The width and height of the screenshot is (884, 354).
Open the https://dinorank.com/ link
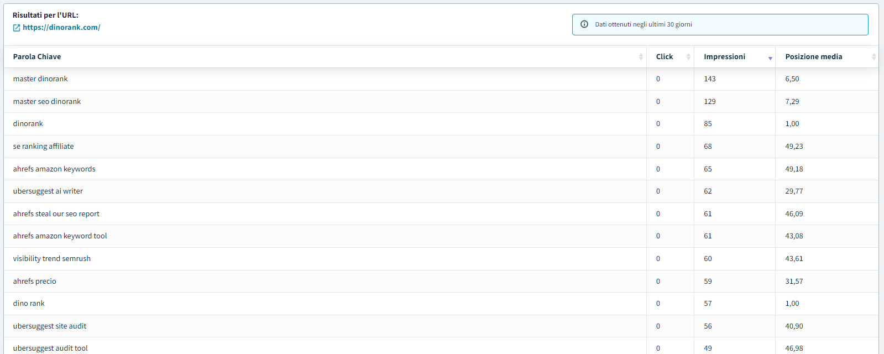point(61,28)
